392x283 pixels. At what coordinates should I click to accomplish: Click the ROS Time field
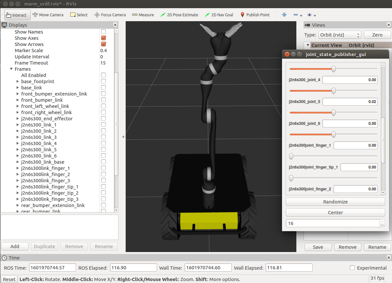pos(52,268)
